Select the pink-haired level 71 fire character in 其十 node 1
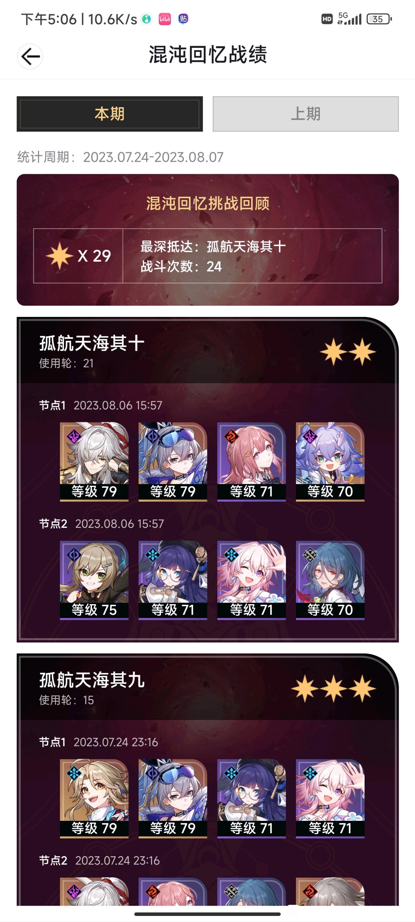This screenshot has height=922, width=415. point(251,462)
